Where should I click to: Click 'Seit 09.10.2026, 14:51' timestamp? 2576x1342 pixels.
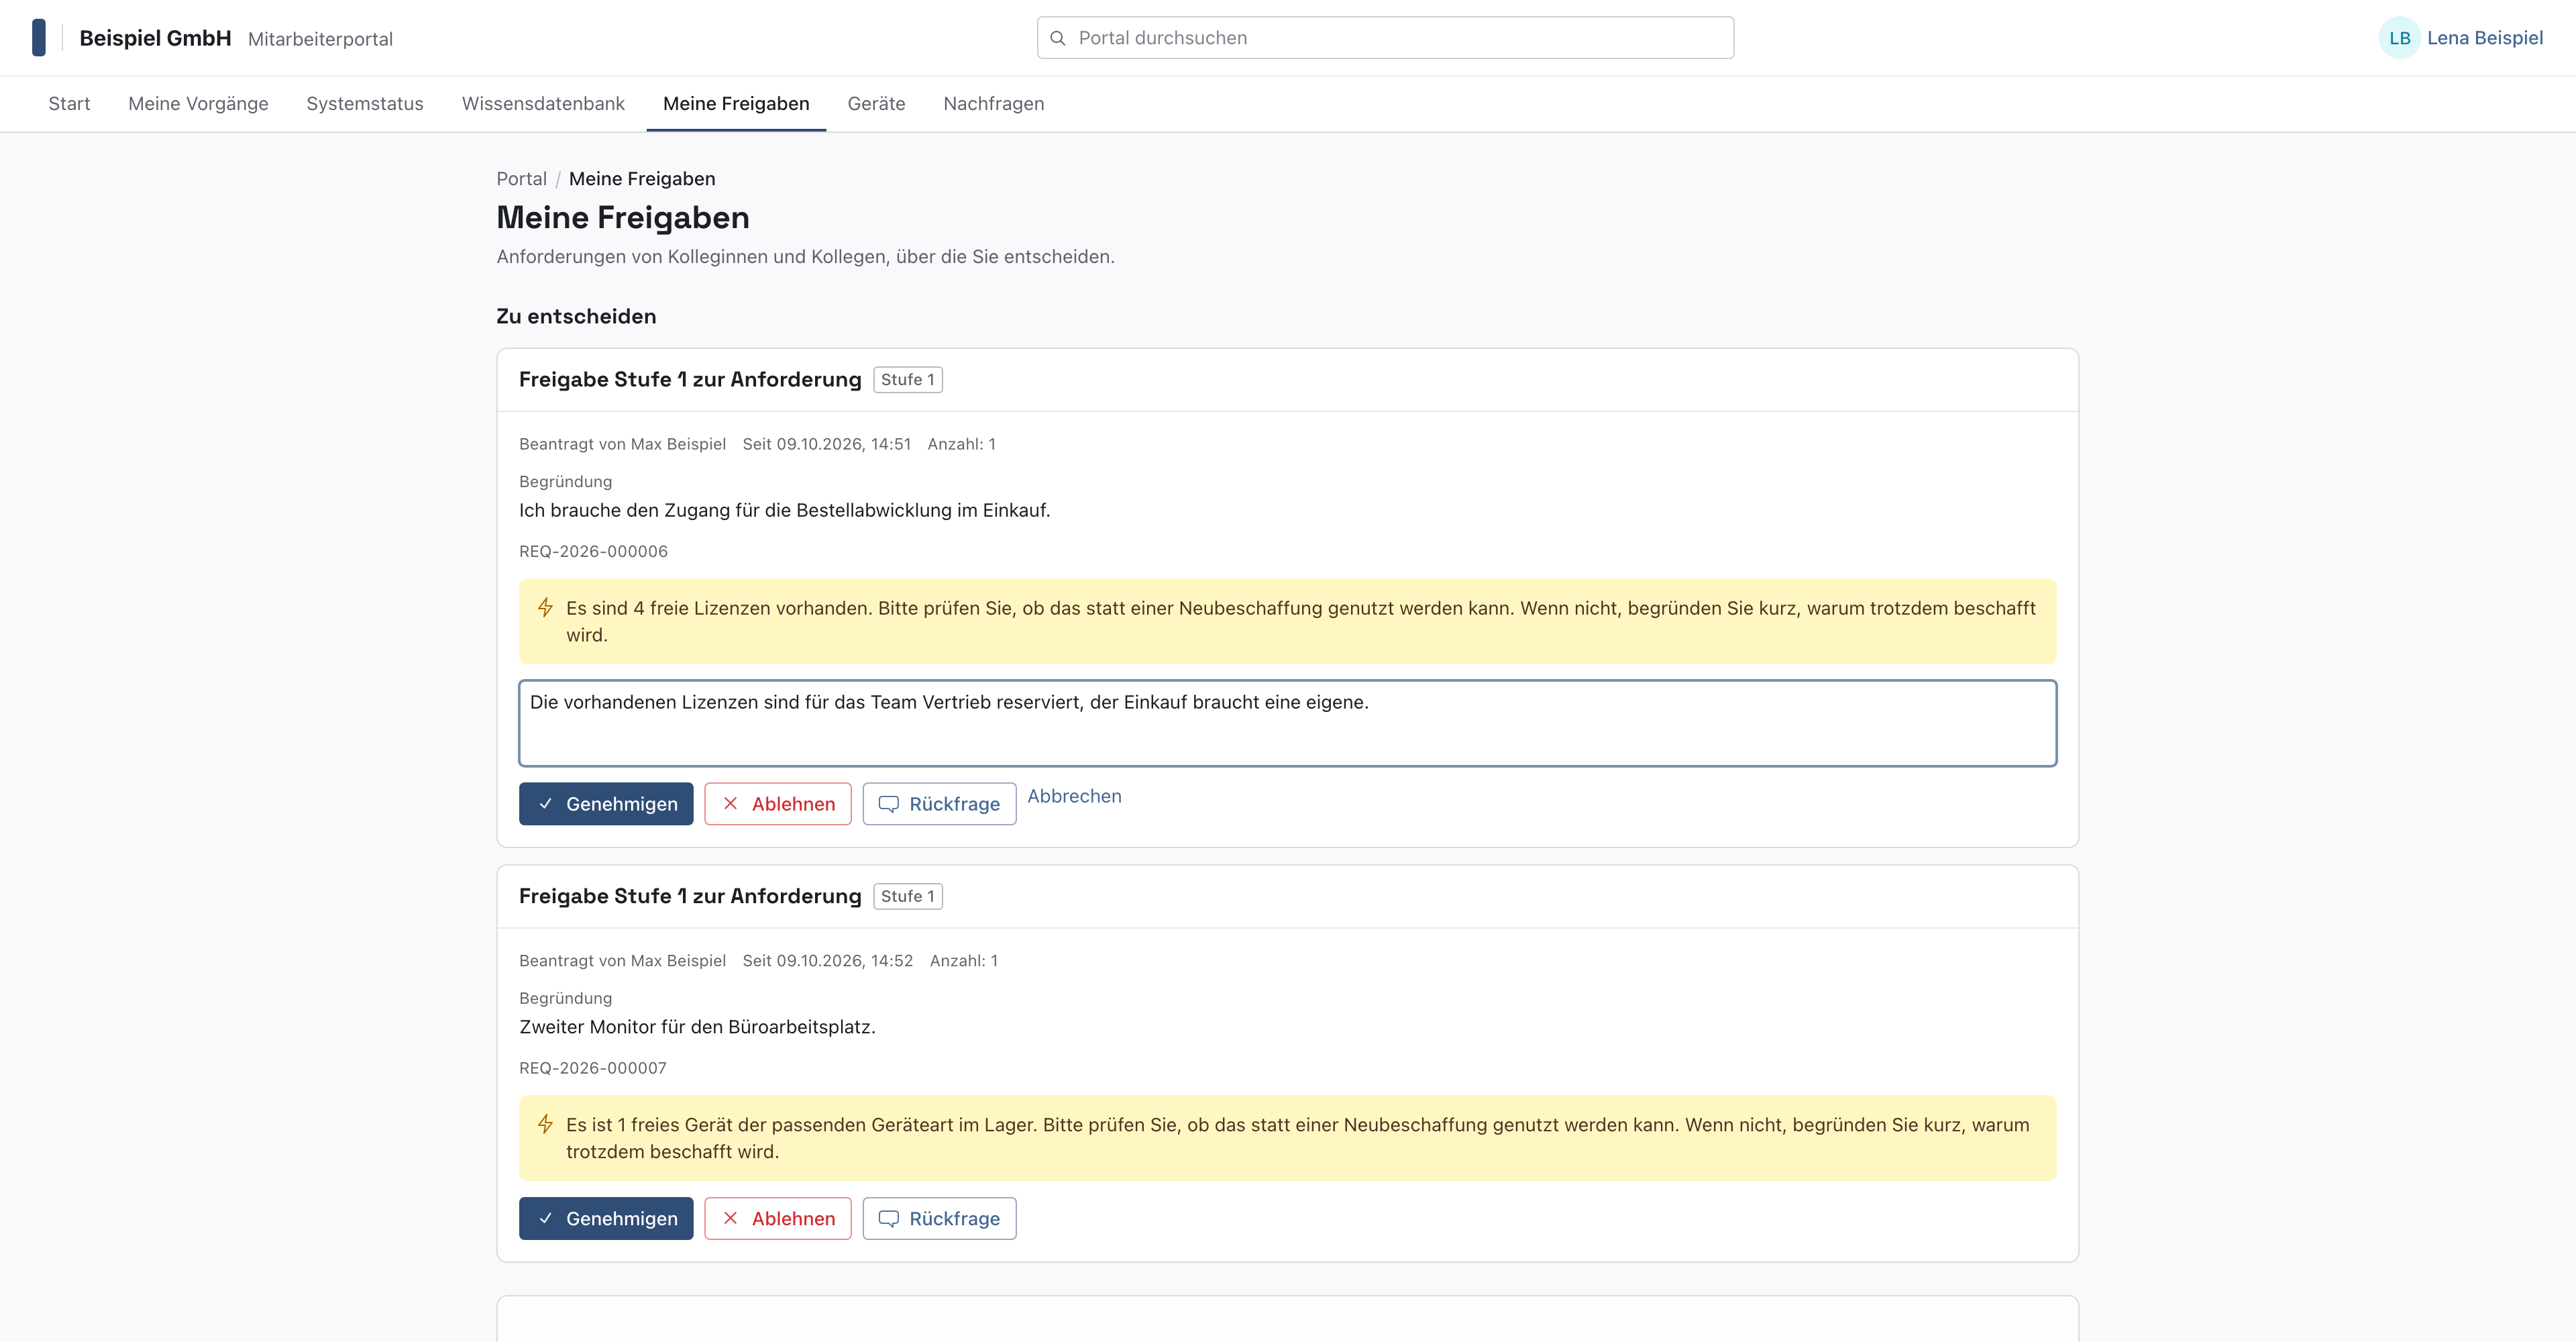point(826,444)
